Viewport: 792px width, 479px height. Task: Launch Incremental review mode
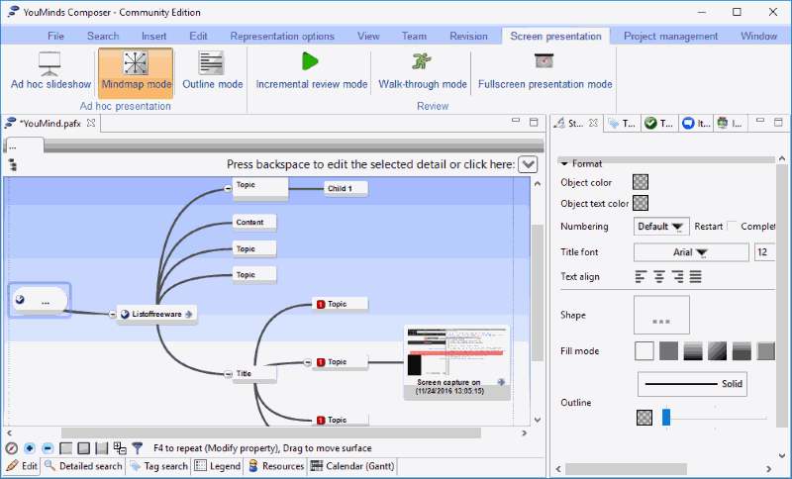pos(311,71)
